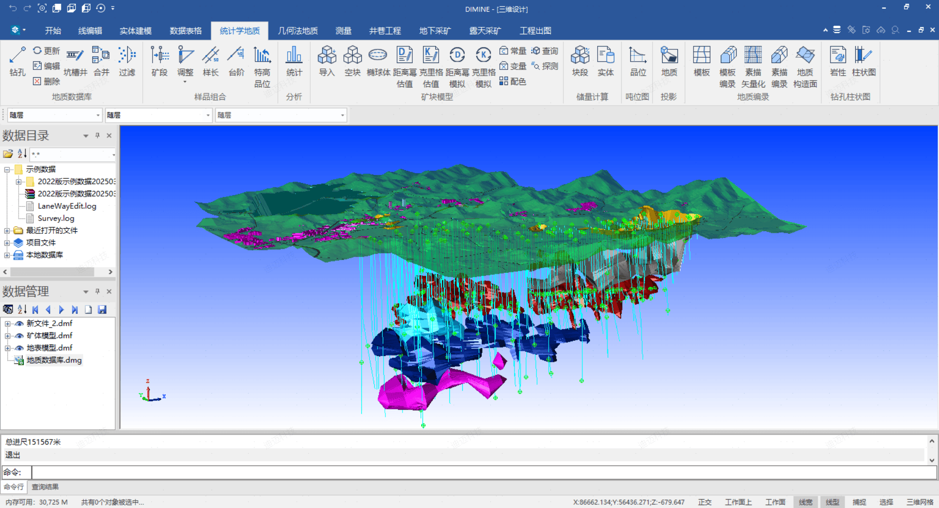Switch to the 查询结果 output tab
The height and width of the screenshot is (508, 939).
45,487
